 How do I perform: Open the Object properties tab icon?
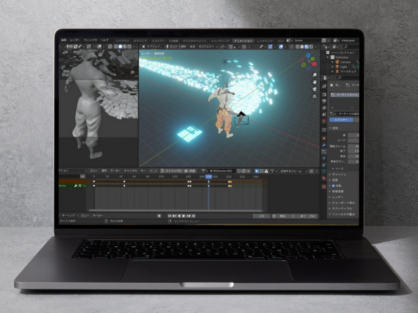(x=324, y=138)
